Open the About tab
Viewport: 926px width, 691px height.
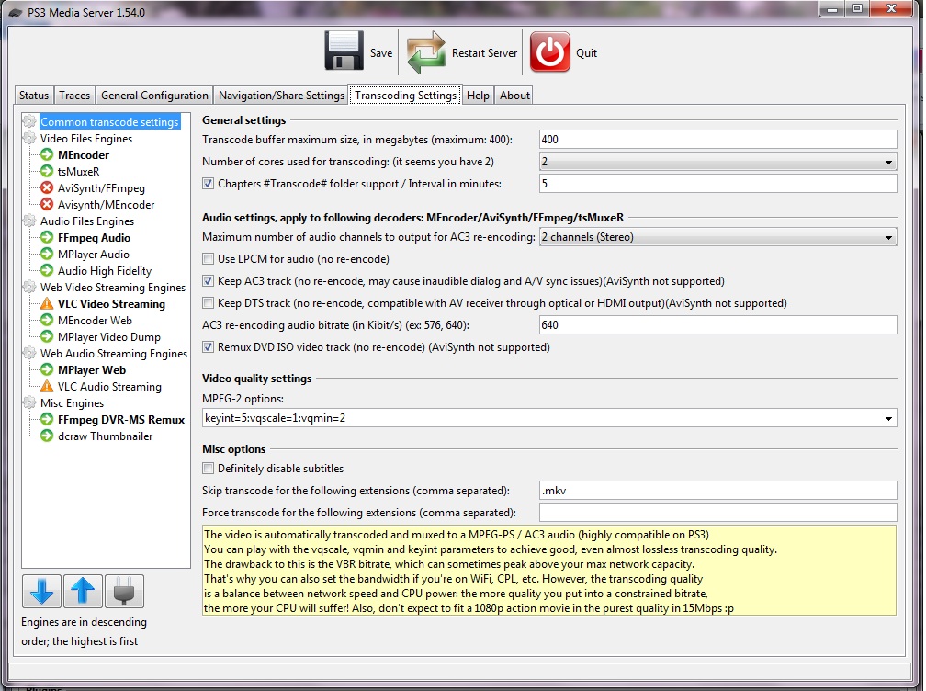514,95
